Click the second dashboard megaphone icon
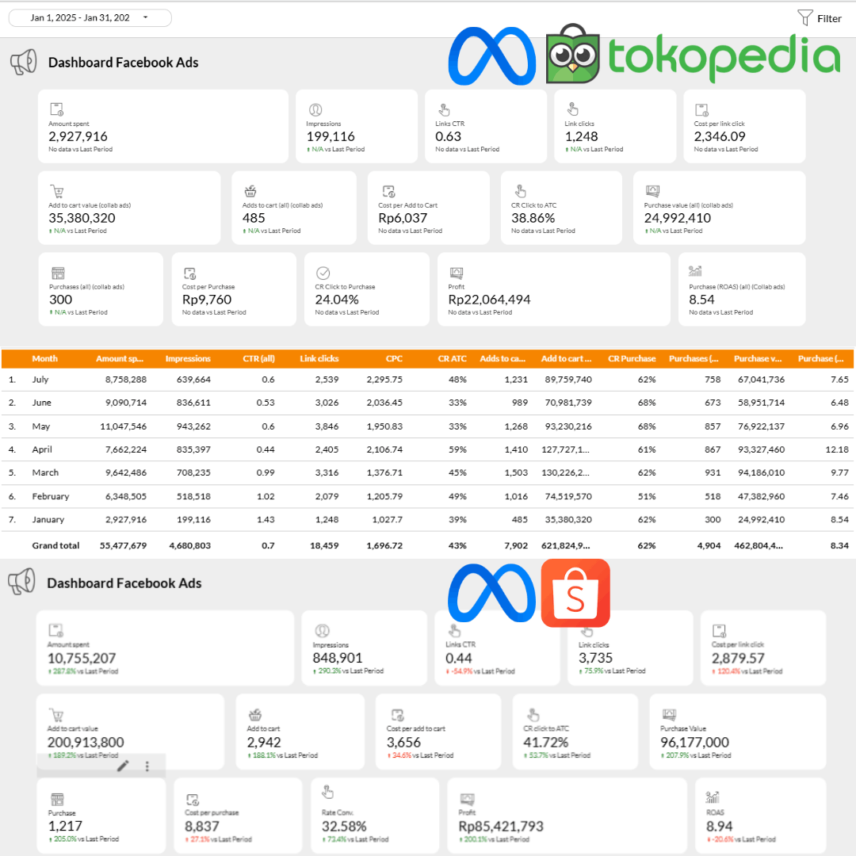The height and width of the screenshot is (856, 856). 22,582
